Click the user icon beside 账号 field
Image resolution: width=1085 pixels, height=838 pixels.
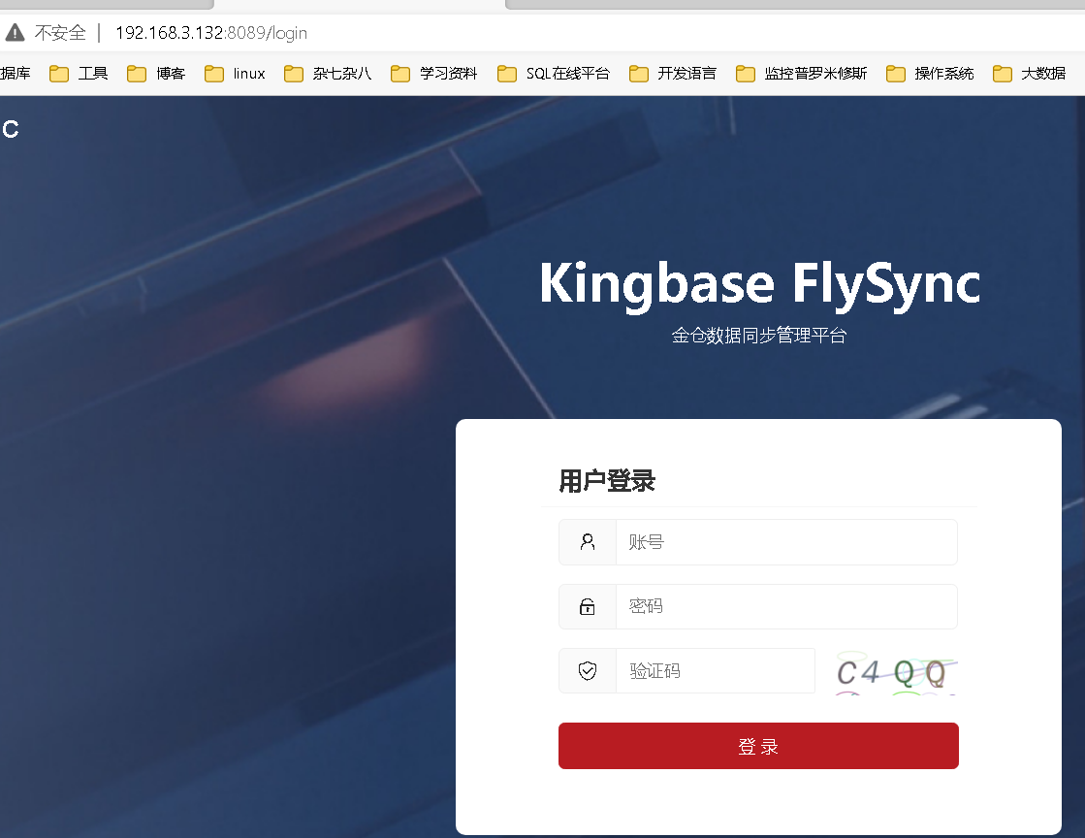[588, 542]
